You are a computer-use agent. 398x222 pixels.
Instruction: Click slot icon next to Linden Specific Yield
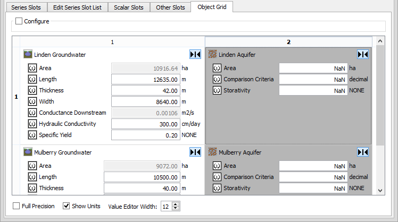tap(32, 135)
